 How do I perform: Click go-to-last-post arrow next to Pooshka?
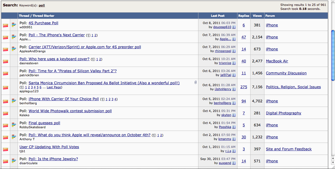234,127
